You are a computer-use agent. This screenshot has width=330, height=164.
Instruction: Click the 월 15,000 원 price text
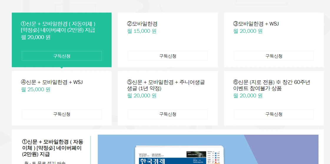(x=142, y=31)
